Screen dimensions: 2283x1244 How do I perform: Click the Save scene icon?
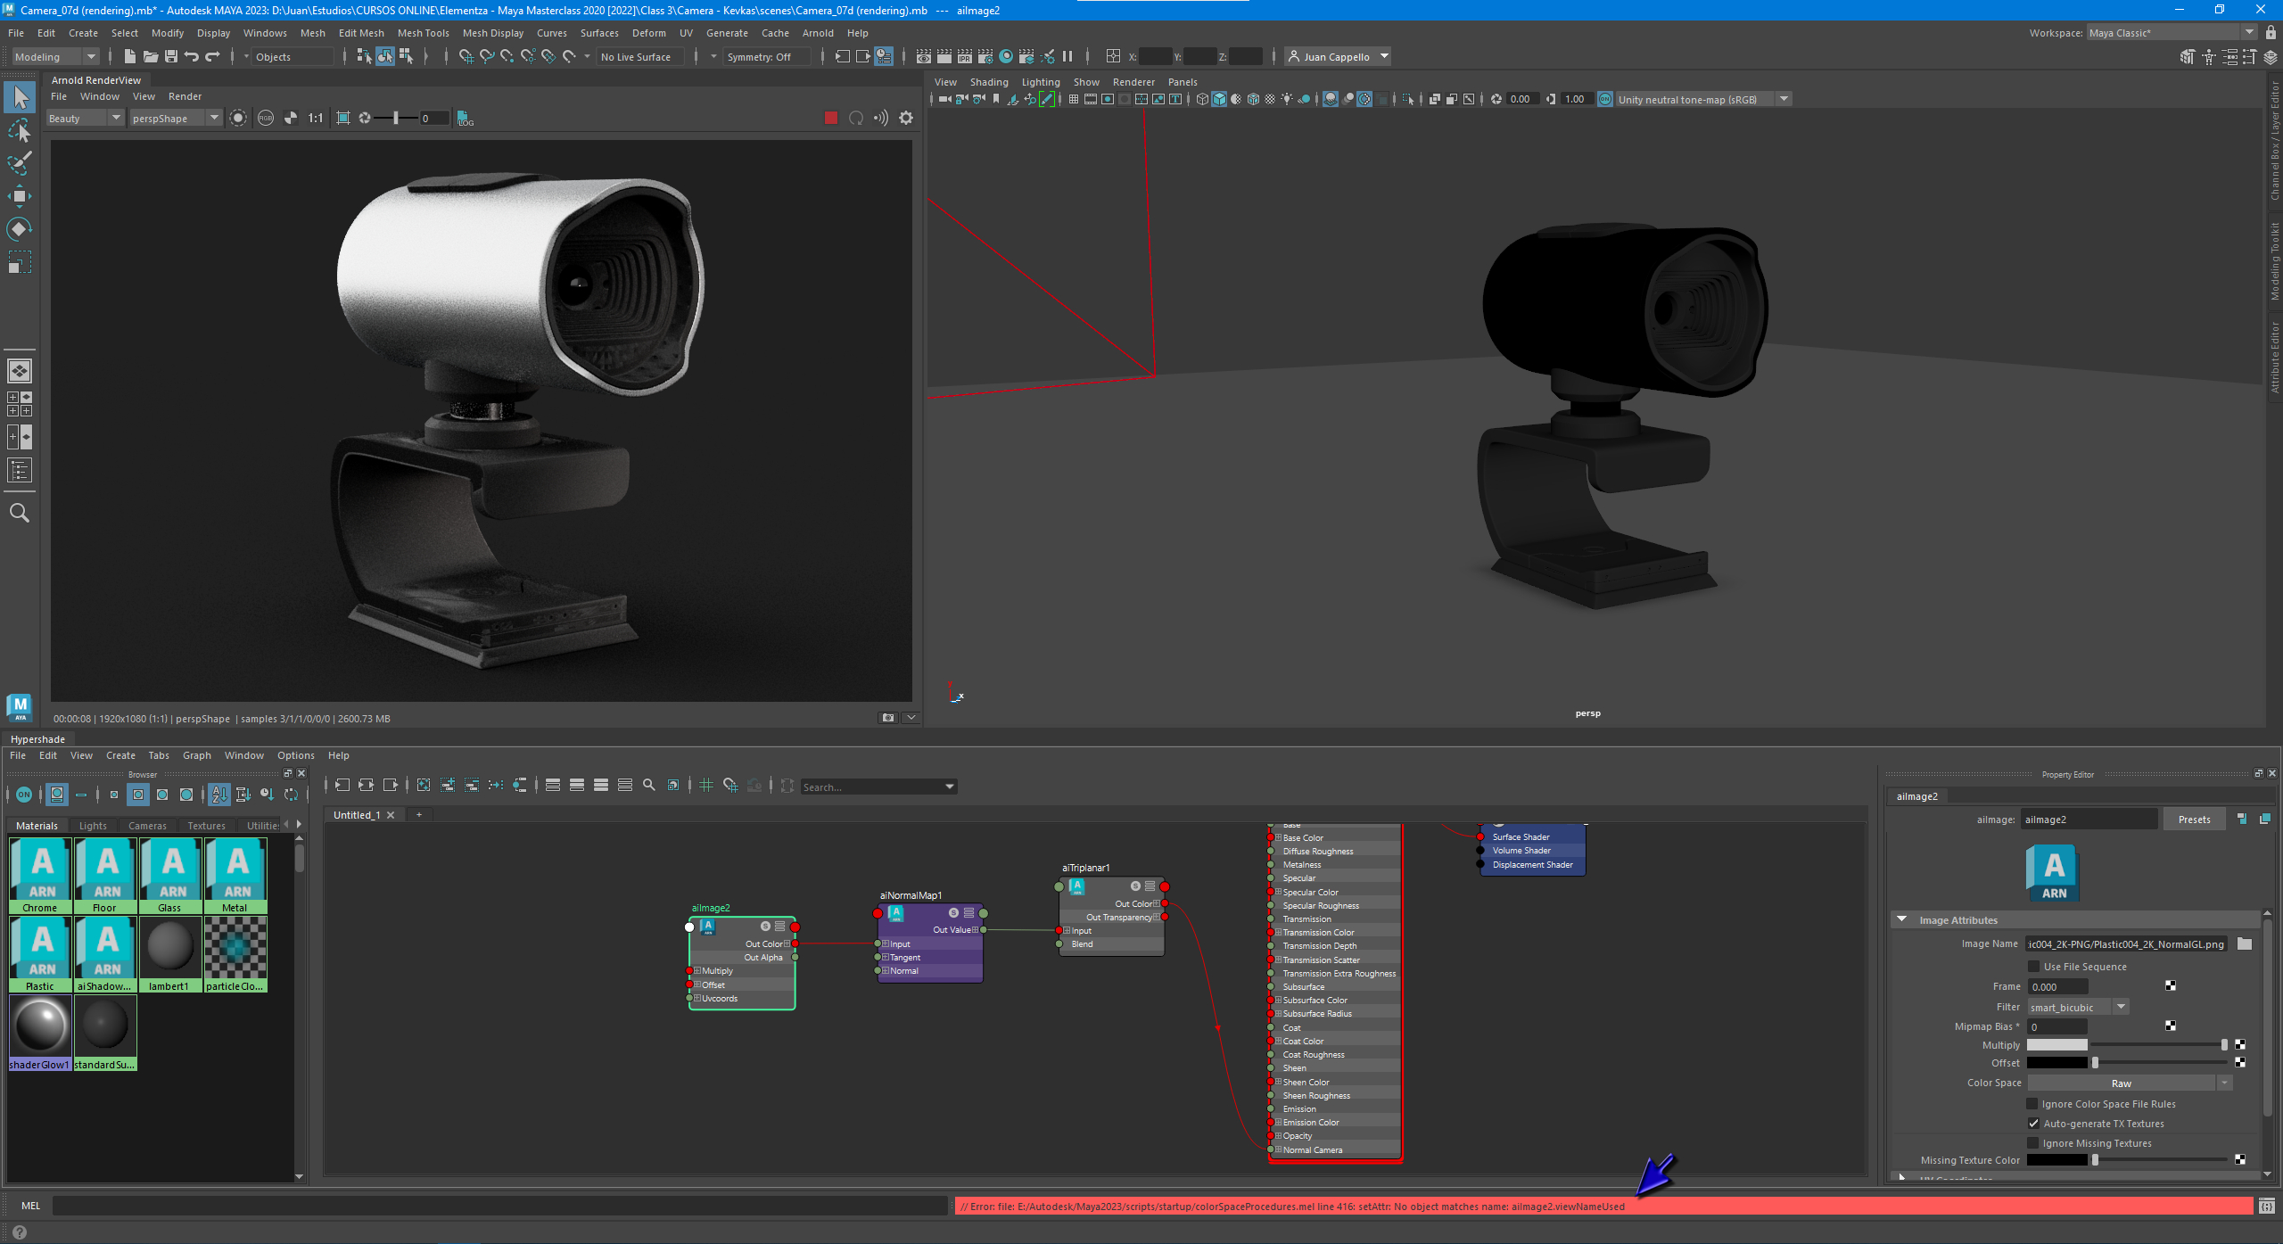(x=171, y=56)
